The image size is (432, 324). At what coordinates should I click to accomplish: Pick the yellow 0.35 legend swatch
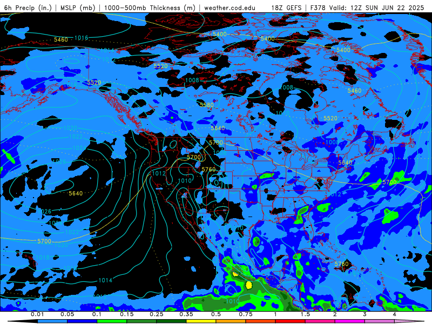tap(201, 321)
